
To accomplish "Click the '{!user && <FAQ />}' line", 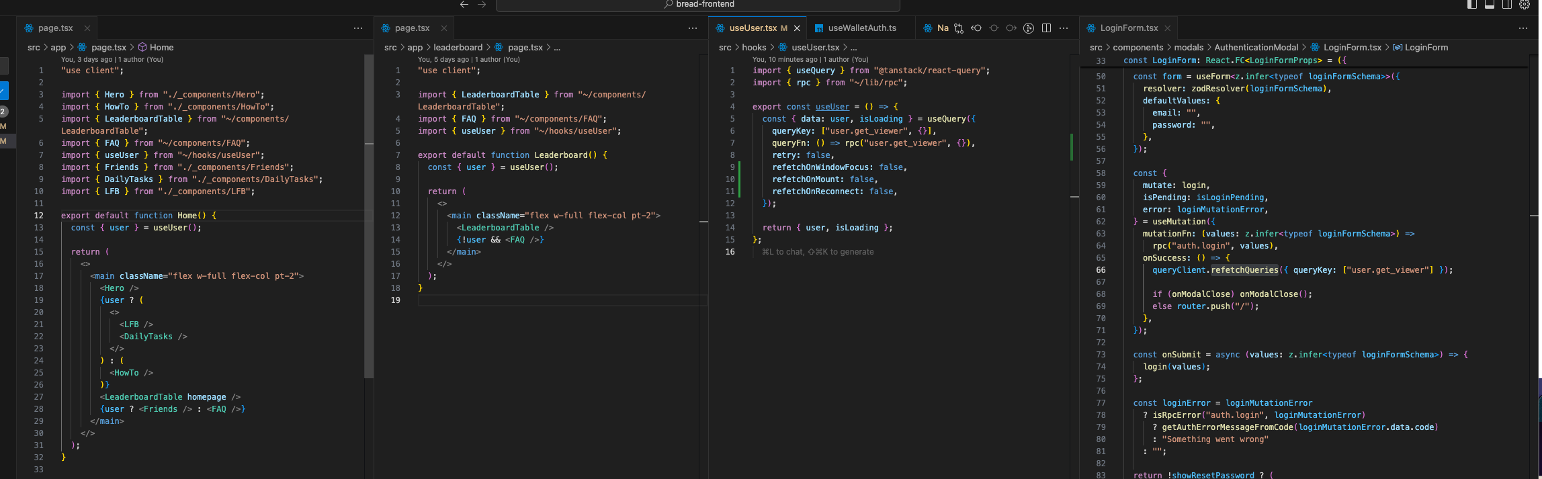I will click(x=500, y=240).
